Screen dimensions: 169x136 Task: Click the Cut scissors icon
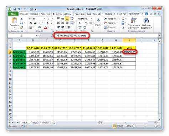pos(21,19)
